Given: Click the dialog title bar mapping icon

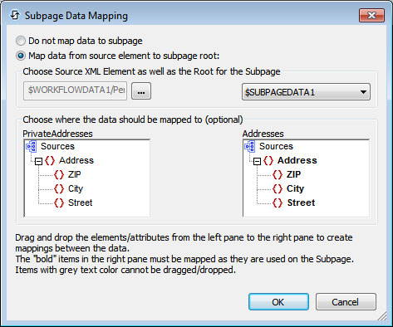Looking at the screenshot, I should click(15, 15).
